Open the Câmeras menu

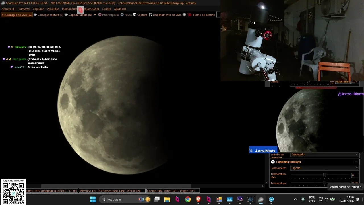pyautogui.click(x=24, y=9)
